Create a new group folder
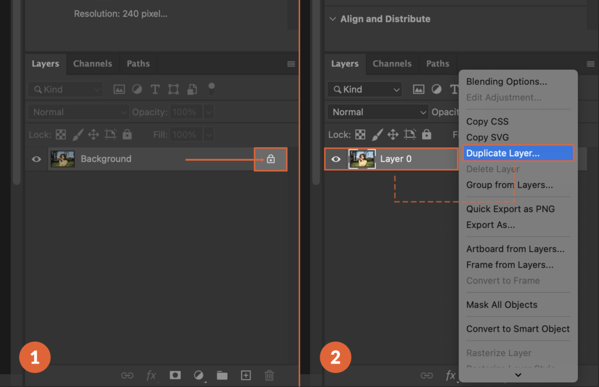This screenshot has height=387, width=599. 222,375
